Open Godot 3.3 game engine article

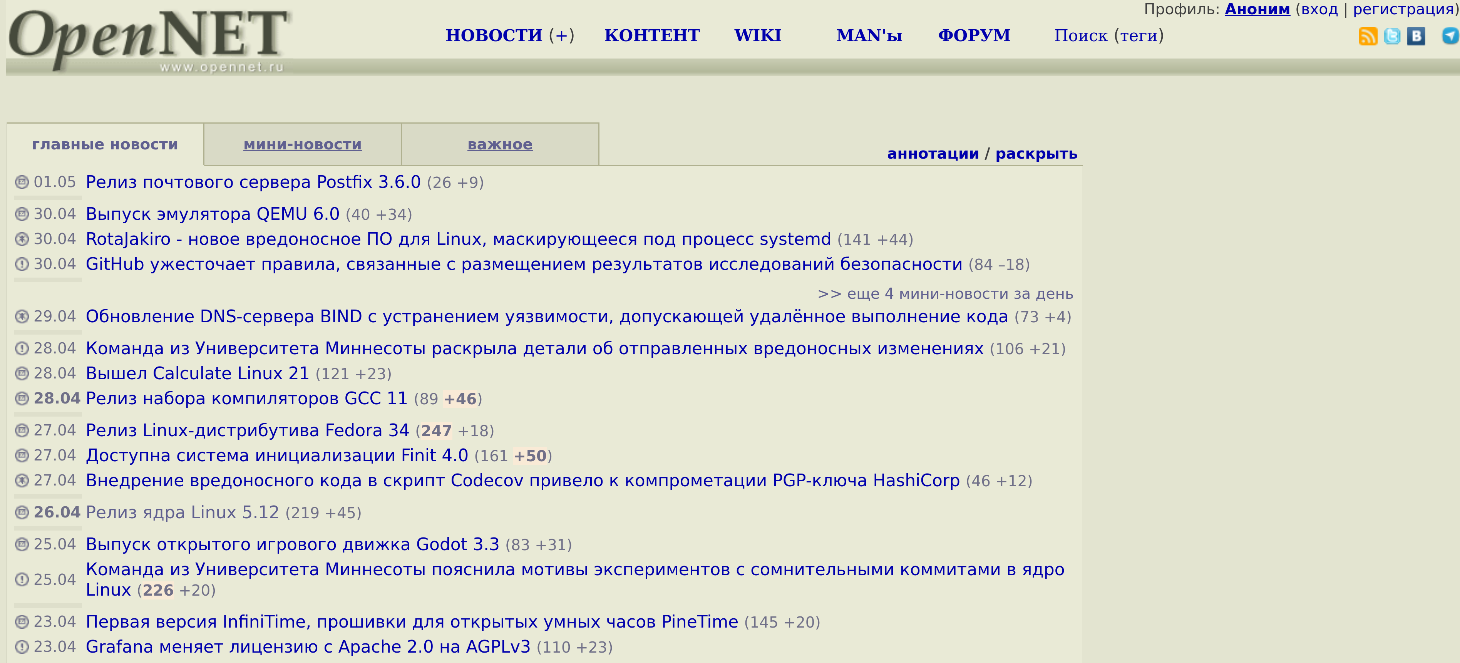293,544
